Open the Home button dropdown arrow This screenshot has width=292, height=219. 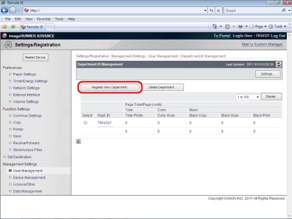pos(221,26)
